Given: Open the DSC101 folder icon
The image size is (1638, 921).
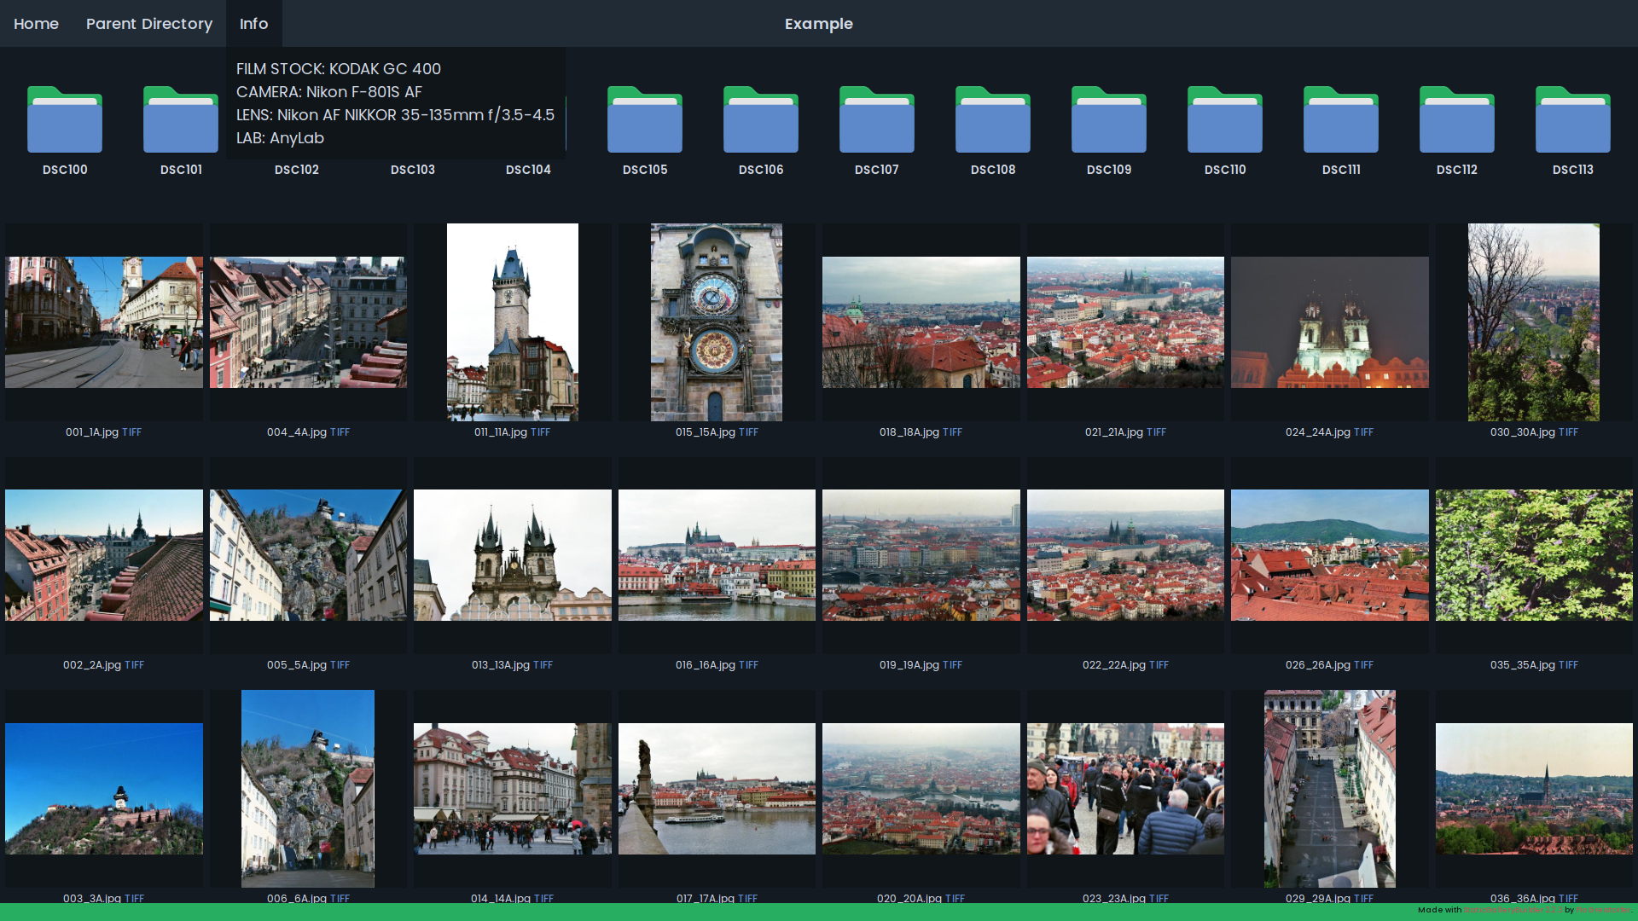Looking at the screenshot, I should [x=181, y=119].
